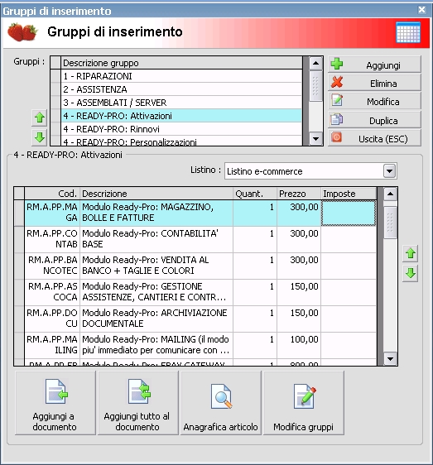433x465 pixels.
Task: Open the calendar grid icon in header
Action: (408, 32)
